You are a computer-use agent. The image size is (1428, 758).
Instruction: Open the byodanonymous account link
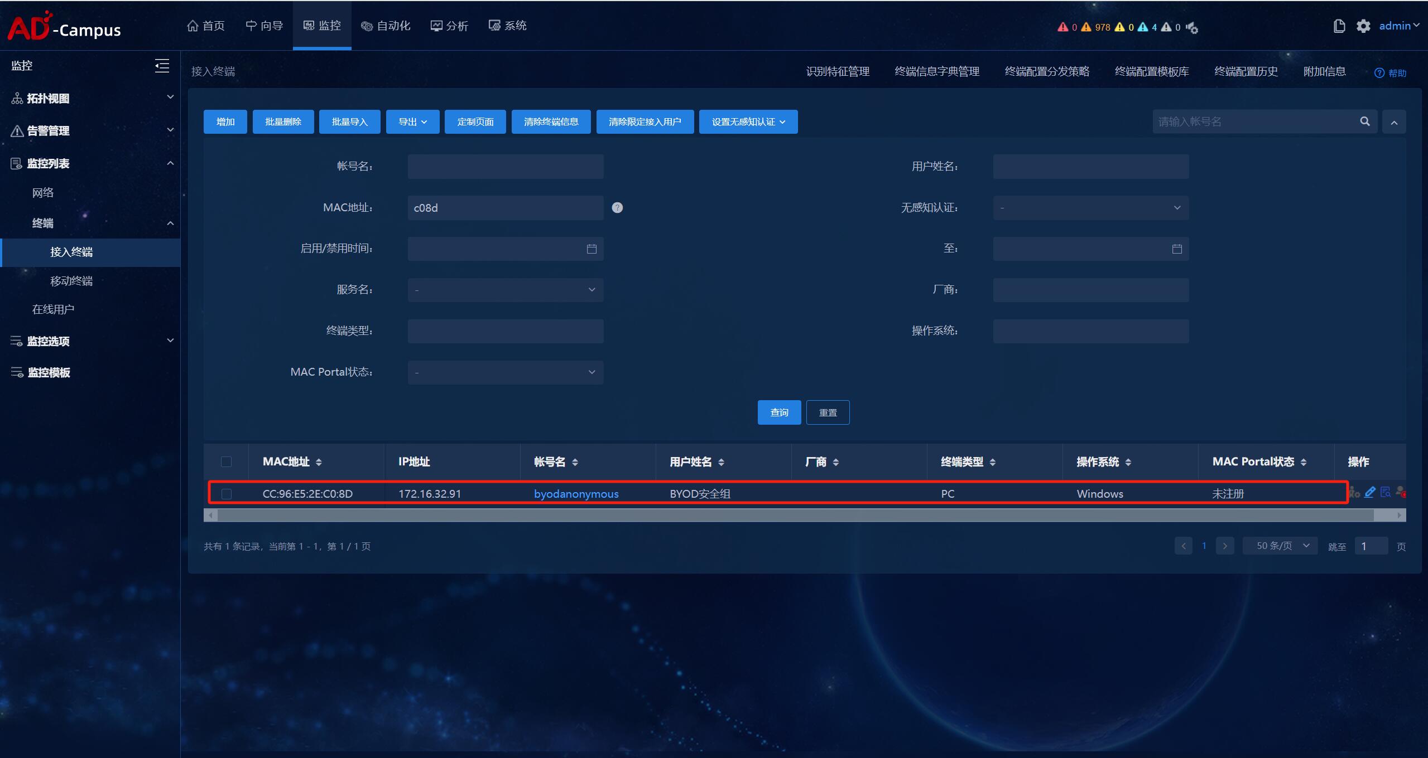[x=576, y=494]
